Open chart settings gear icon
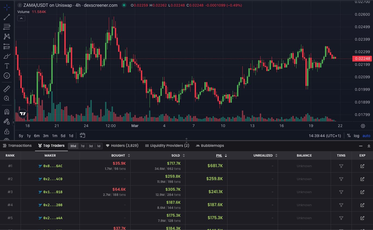 pos(363,126)
